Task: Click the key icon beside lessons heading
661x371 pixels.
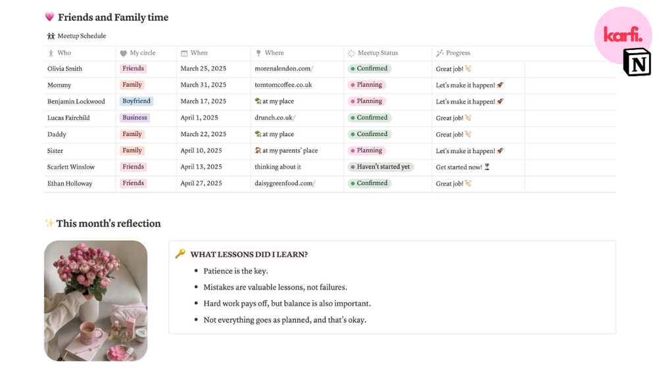Action: click(180, 254)
